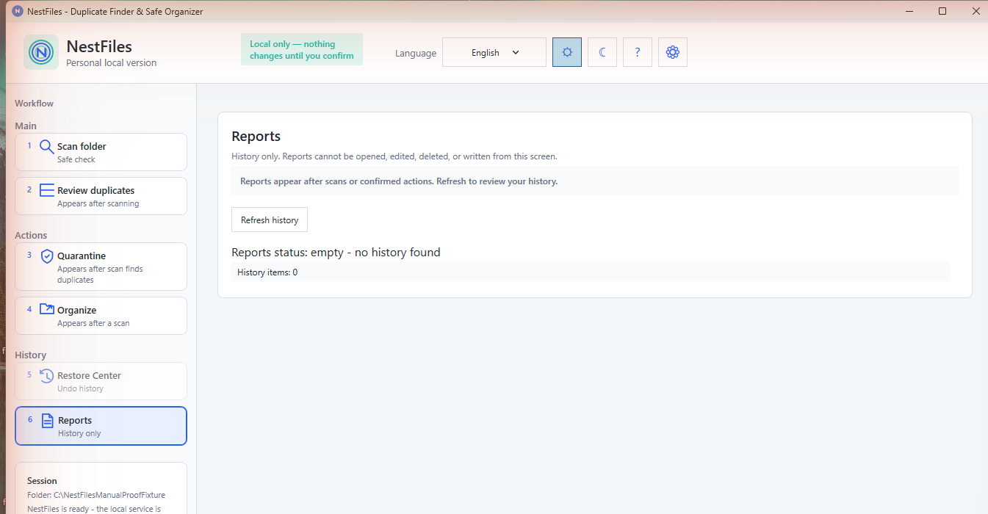The image size is (988, 514).
Task: Click the Organize folder icon
Action: click(x=46, y=309)
